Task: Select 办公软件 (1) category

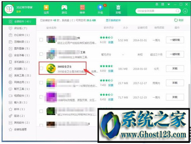Action: [x=19, y=35]
